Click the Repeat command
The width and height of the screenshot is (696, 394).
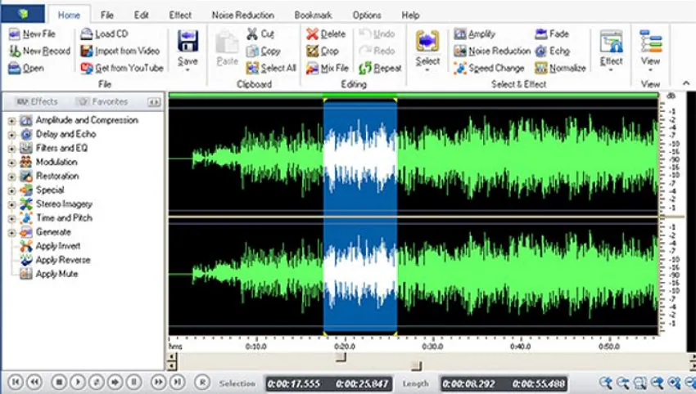pos(380,68)
